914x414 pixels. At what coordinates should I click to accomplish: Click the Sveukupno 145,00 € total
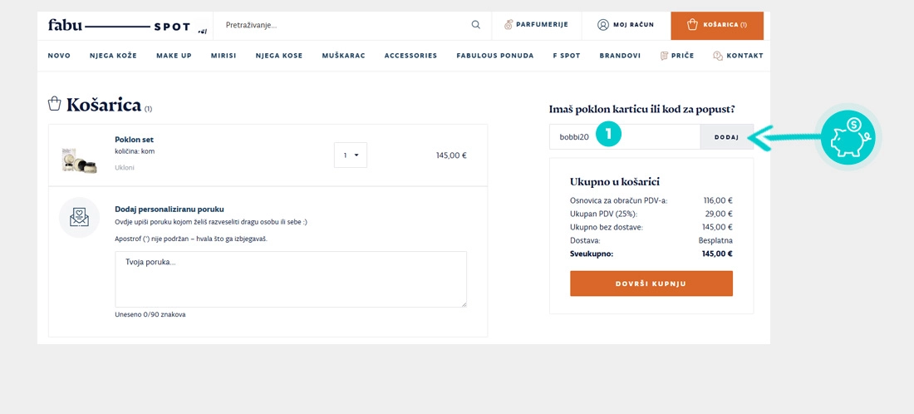coord(716,254)
